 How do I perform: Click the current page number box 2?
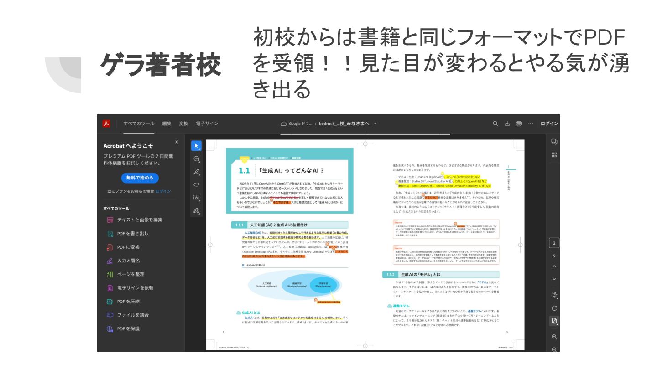[554, 243]
